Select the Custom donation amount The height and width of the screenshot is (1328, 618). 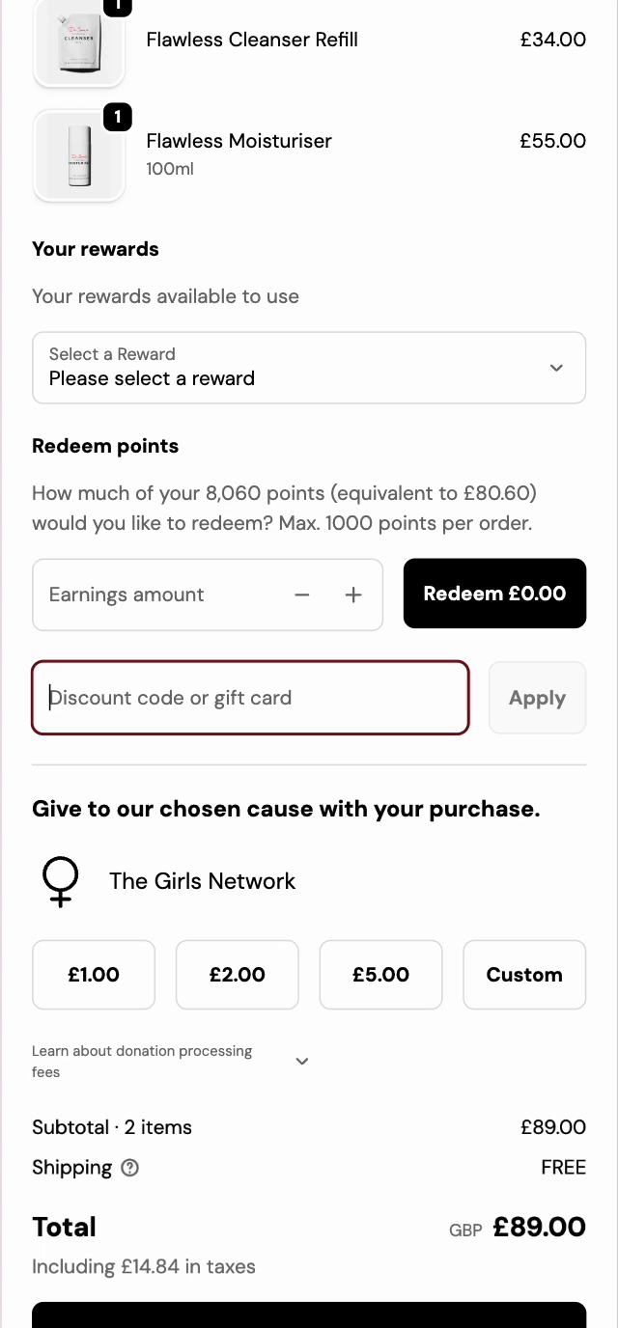[x=524, y=975]
